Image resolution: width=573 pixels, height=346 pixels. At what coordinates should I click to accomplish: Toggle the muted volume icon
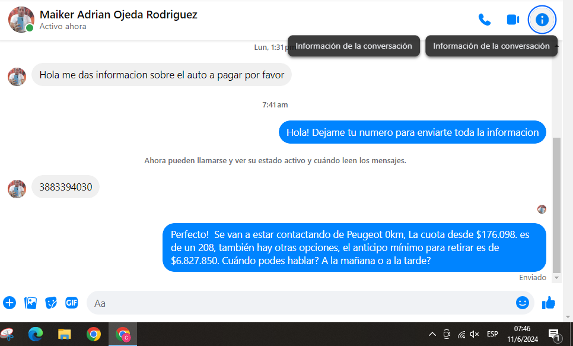coord(474,334)
